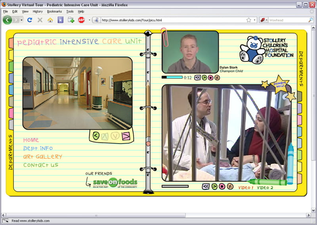Switch to Video 1

point(246,187)
